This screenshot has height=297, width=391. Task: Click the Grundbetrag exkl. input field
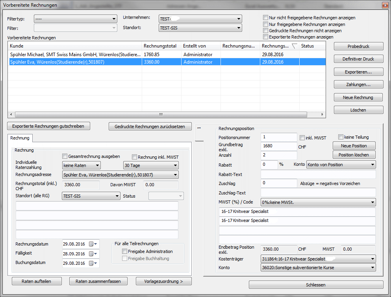coord(279,146)
